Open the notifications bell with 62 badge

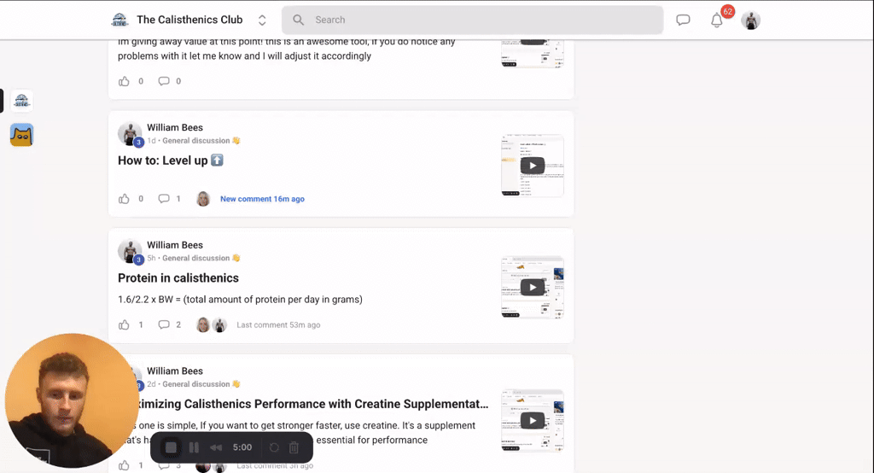(x=717, y=20)
